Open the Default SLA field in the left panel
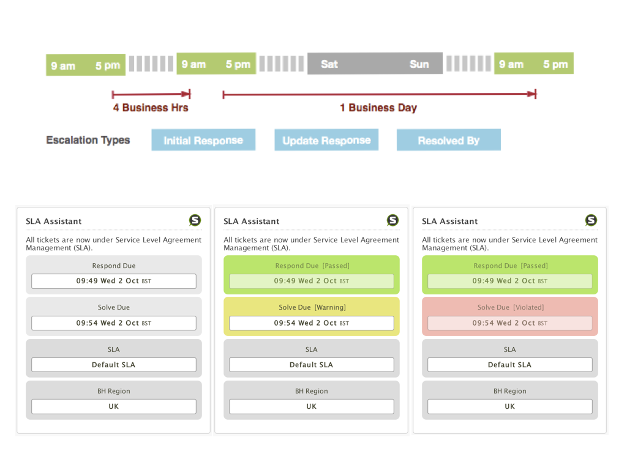 tap(114, 365)
